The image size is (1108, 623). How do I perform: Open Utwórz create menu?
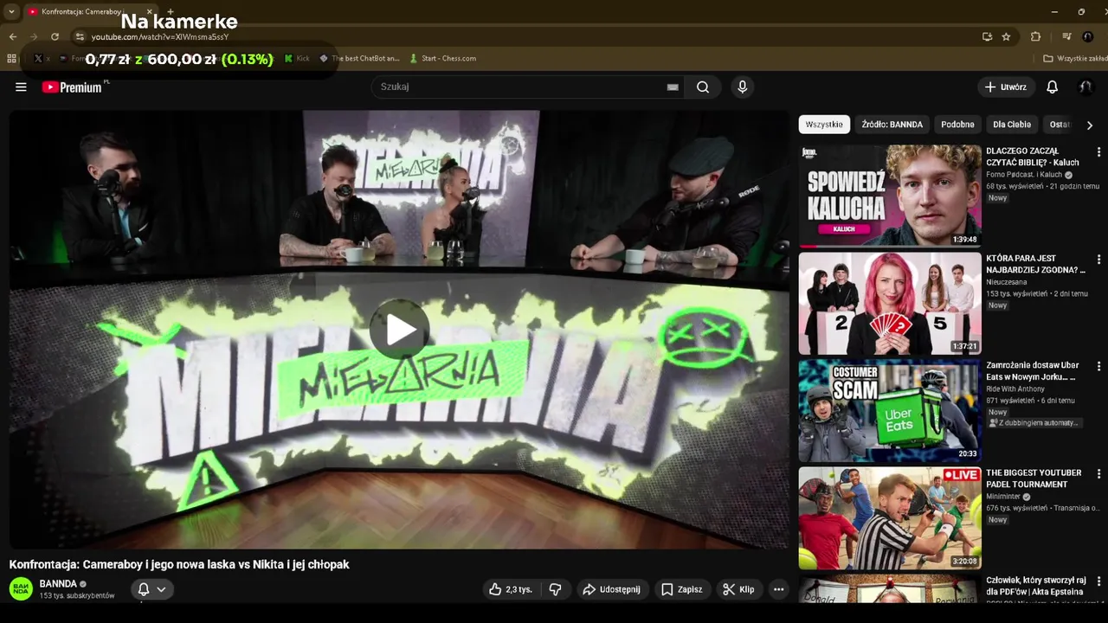pyautogui.click(x=1005, y=87)
